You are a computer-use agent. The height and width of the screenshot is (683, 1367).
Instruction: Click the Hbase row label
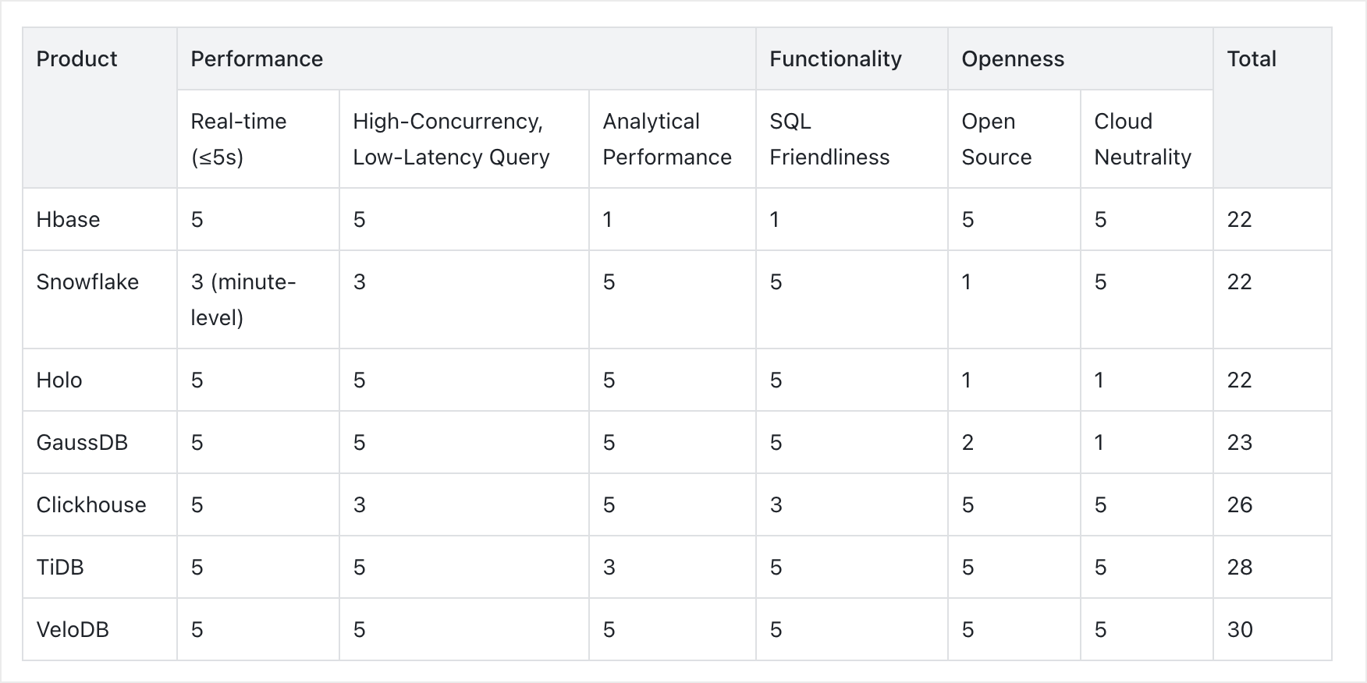coord(68,220)
